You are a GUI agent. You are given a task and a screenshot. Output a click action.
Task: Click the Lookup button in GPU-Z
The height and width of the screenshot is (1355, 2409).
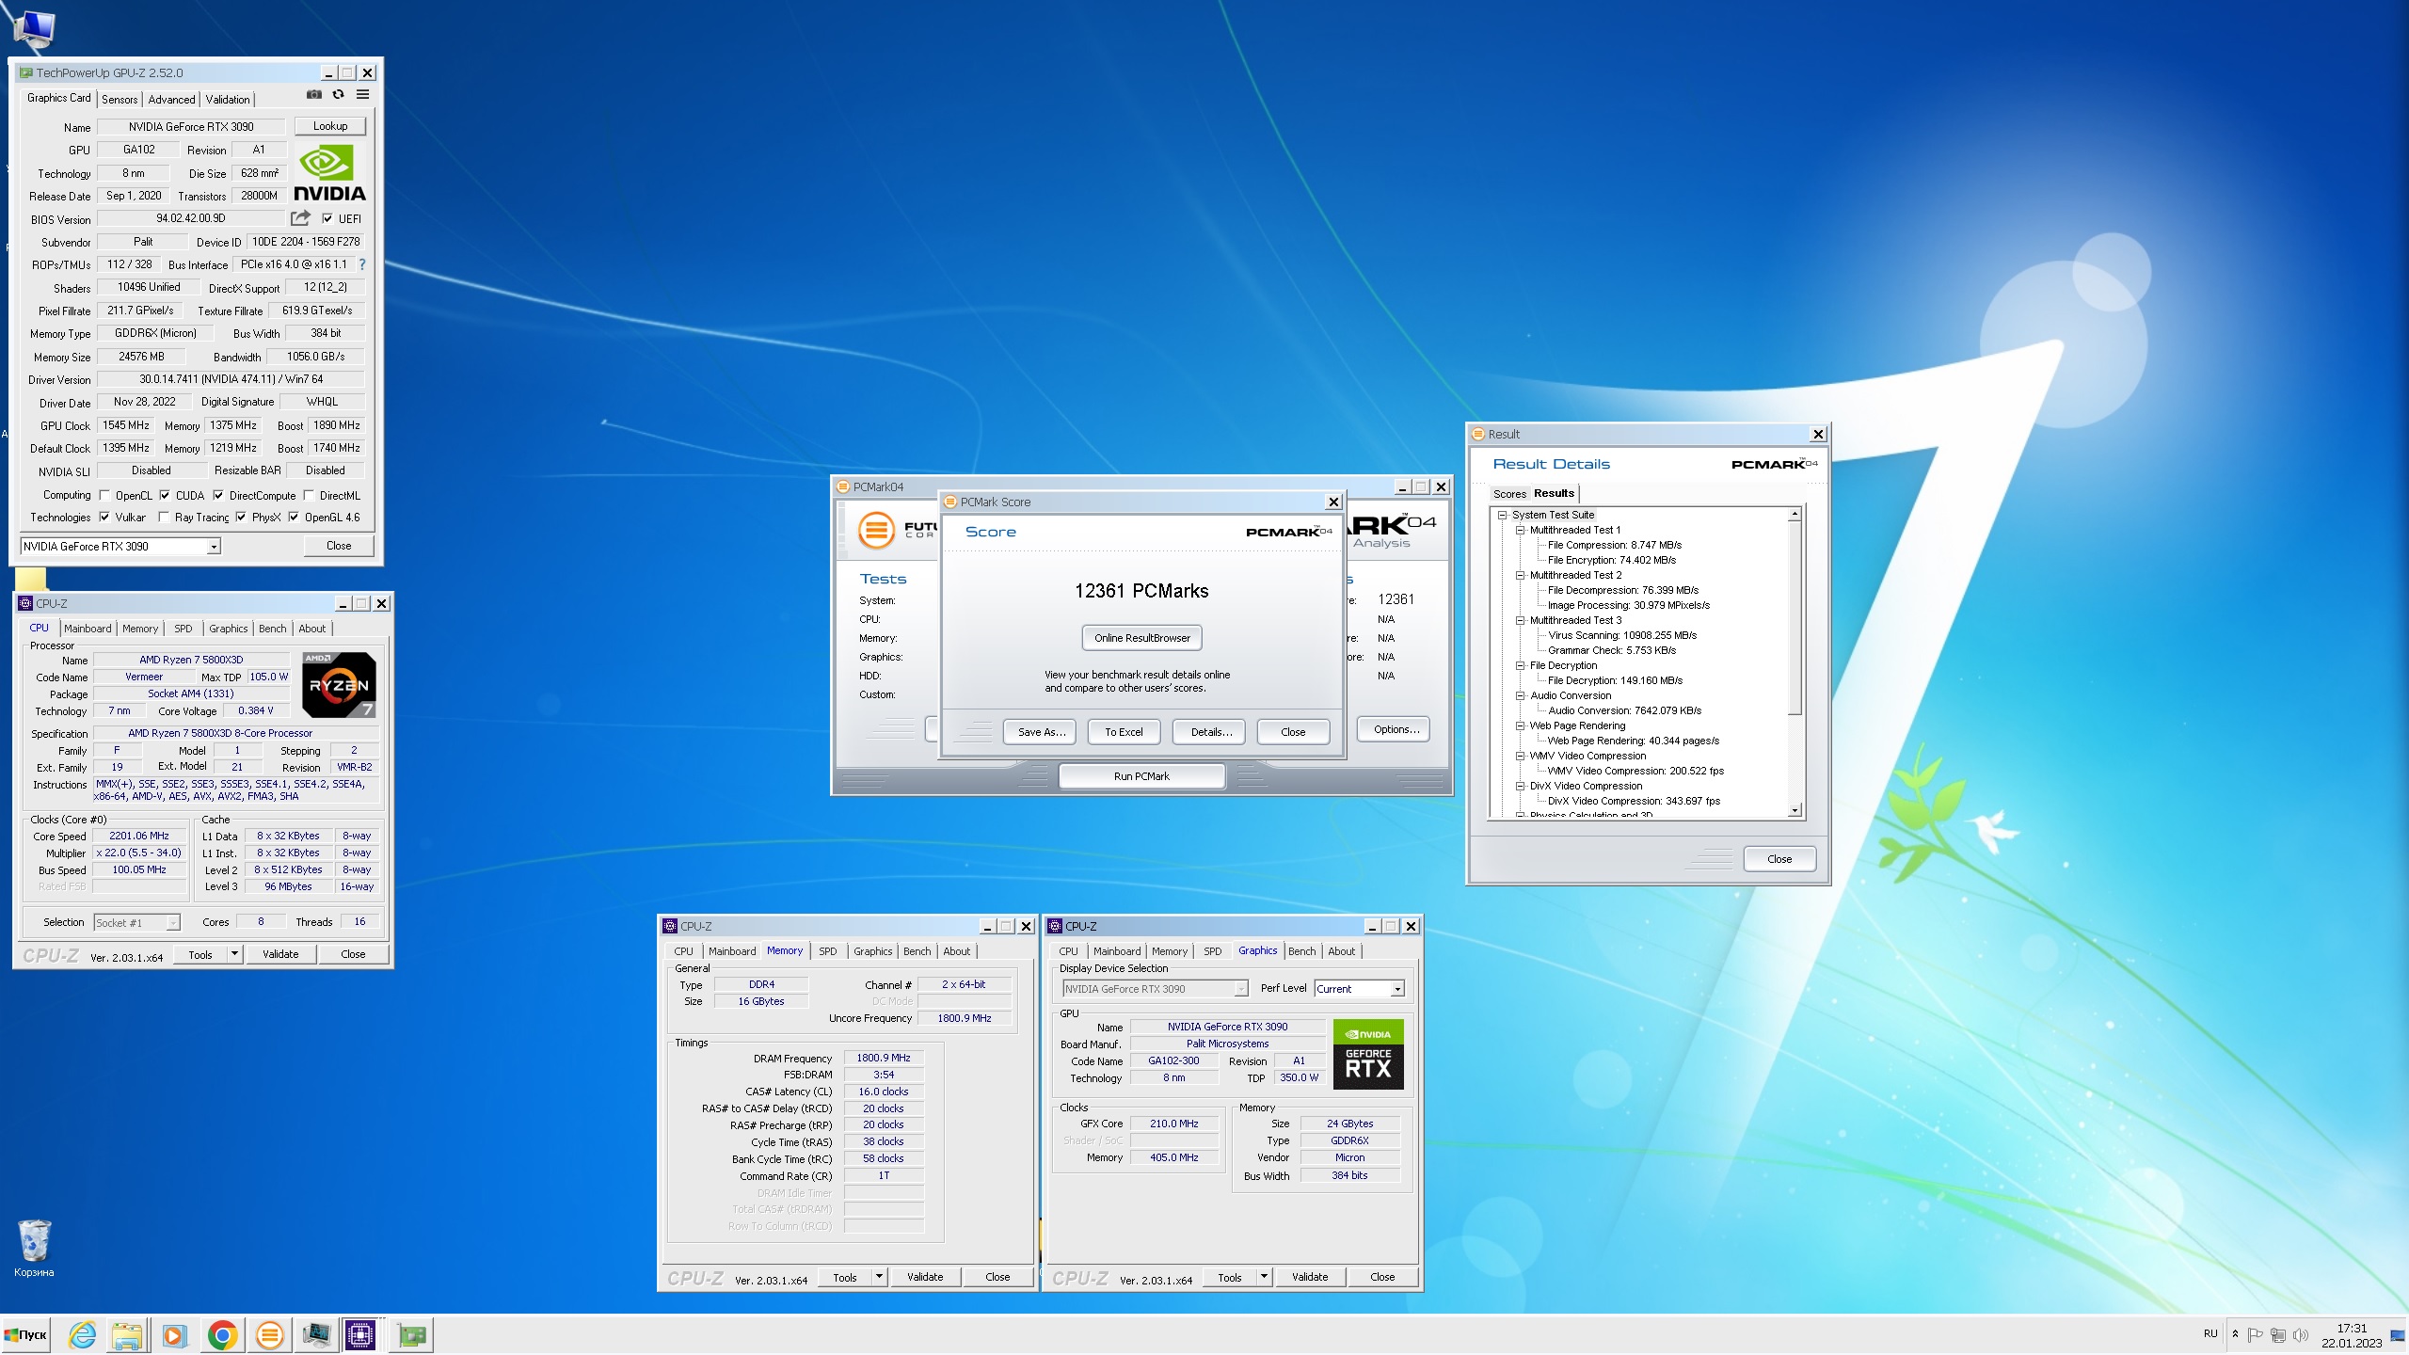point(330,126)
